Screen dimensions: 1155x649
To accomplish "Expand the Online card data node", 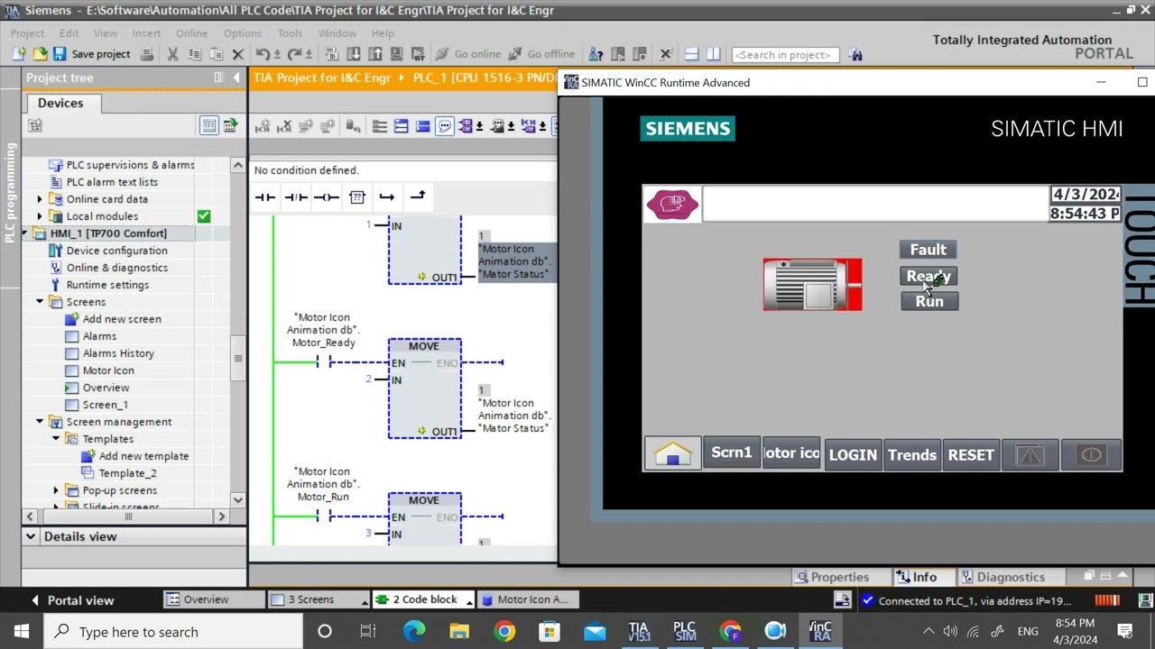I will (40, 199).
